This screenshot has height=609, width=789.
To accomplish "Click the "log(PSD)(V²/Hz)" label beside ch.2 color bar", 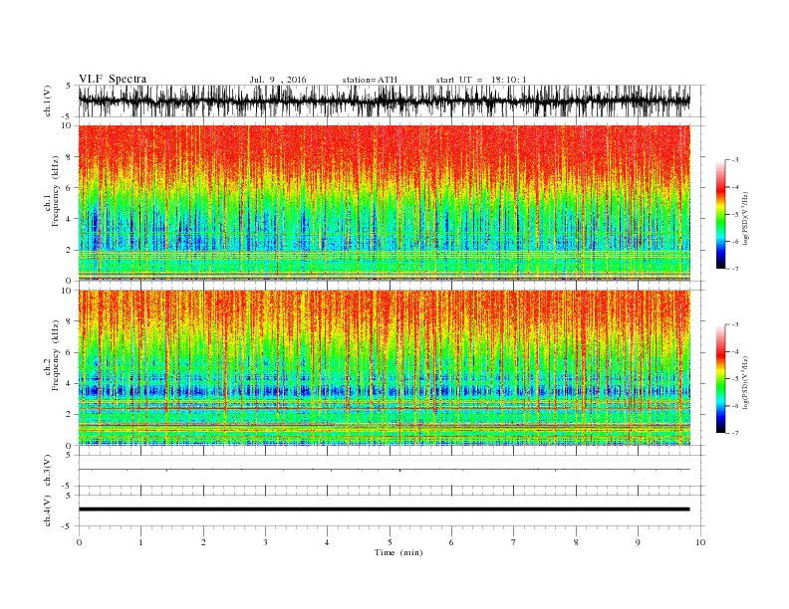I will [x=745, y=382].
